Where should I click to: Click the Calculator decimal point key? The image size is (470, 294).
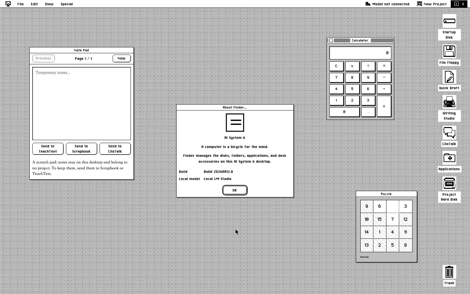368,112
